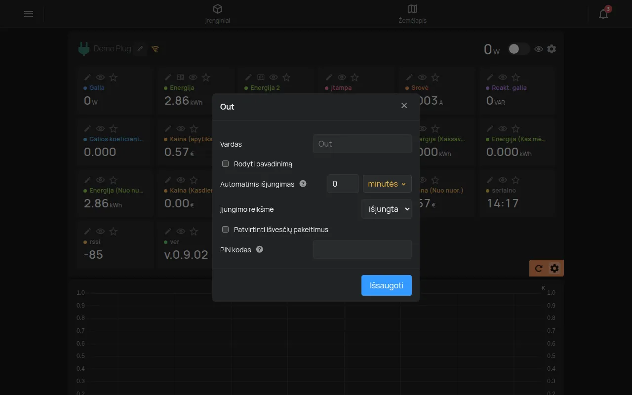Open the Įjungimo reikšmė dropdown
Screen dimensions: 632x395
(x=387, y=209)
